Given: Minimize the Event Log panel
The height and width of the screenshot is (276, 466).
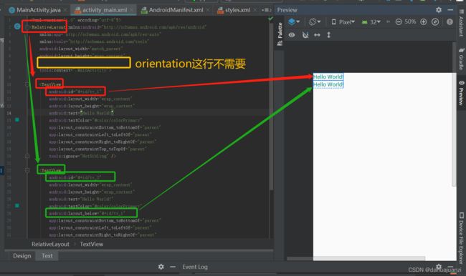Looking at the screenshot, I should [x=173, y=267].
